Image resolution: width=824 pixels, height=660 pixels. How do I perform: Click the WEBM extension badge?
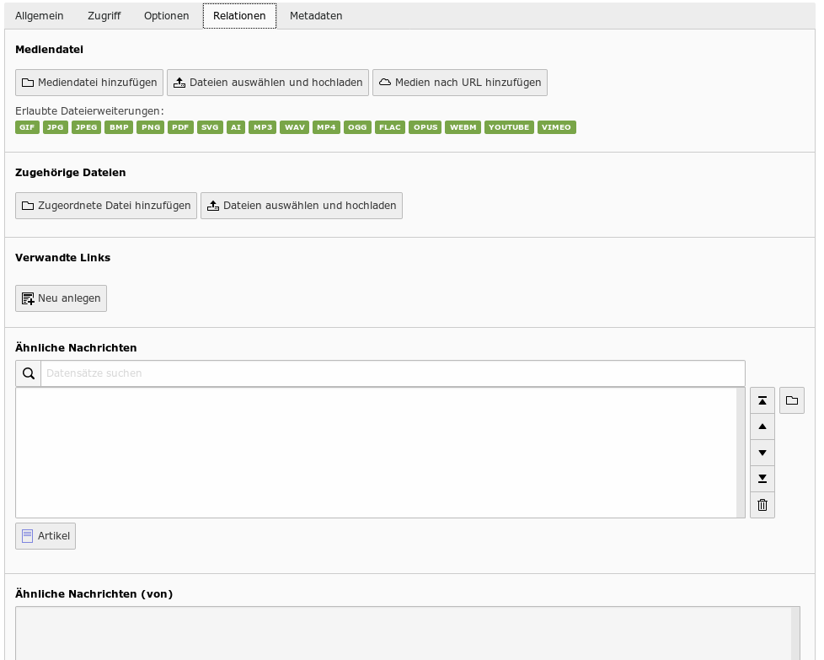tap(463, 127)
